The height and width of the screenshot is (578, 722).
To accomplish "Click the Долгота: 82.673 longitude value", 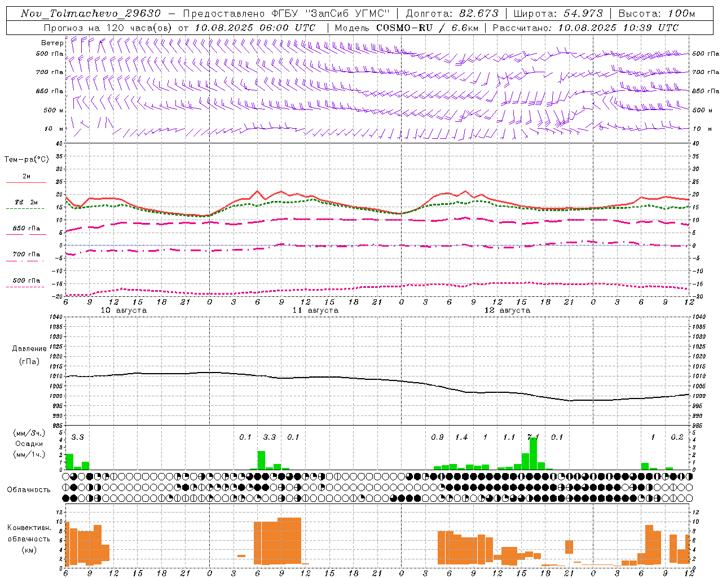I will pyautogui.click(x=452, y=14).
